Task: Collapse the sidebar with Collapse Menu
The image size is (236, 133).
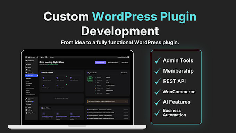Action: (x=30, y=113)
